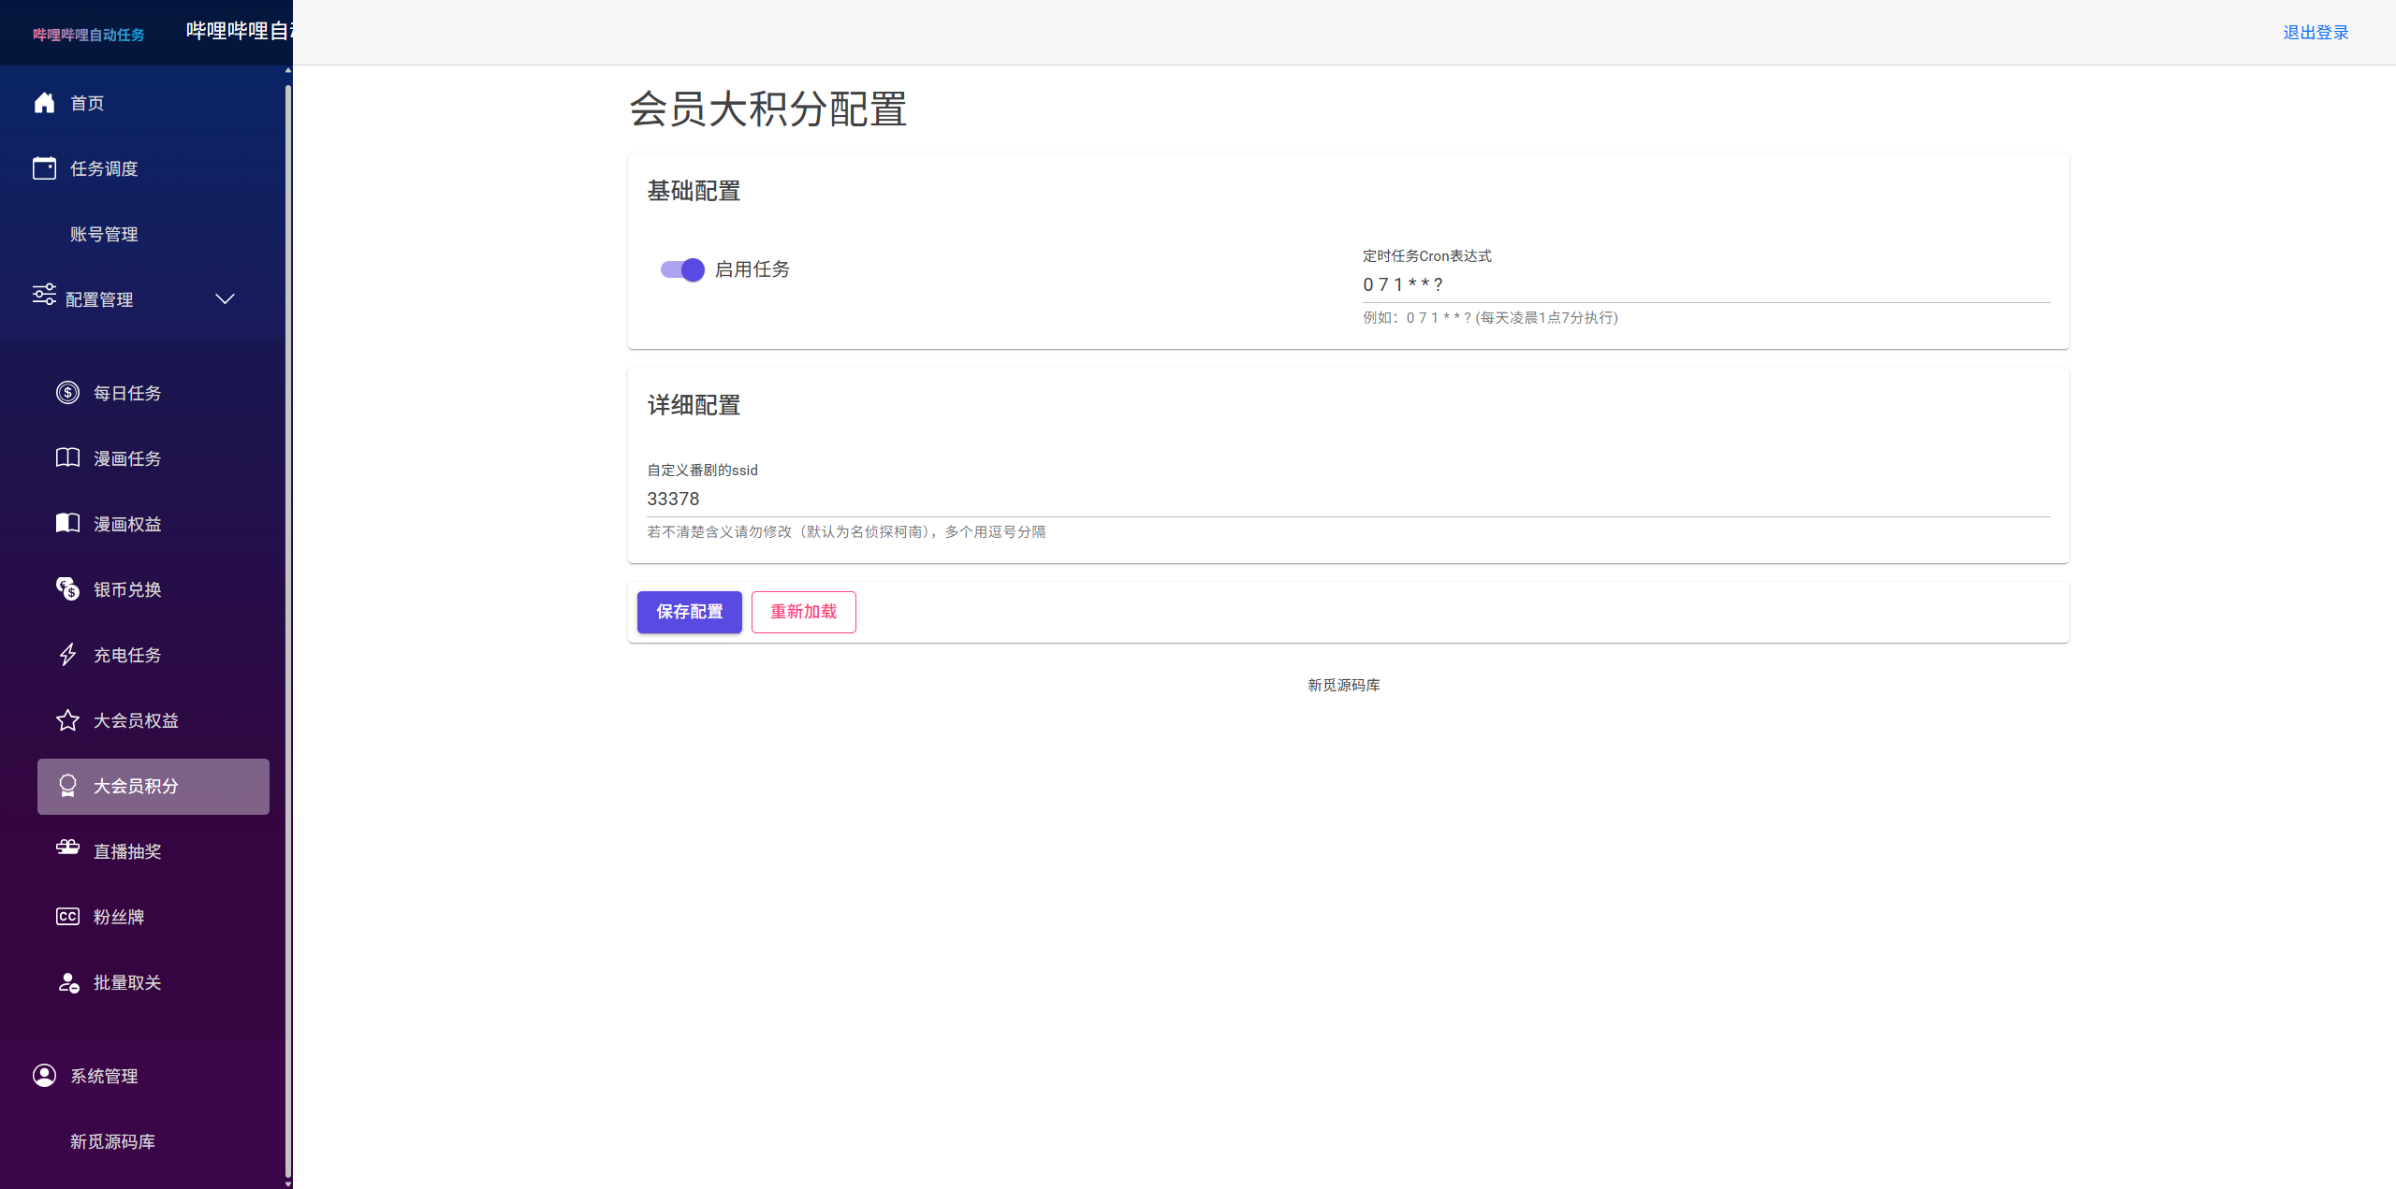The height and width of the screenshot is (1189, 2396).
Task: Select the 大会员积分 sidebar item
Action: tap(137, 786)
